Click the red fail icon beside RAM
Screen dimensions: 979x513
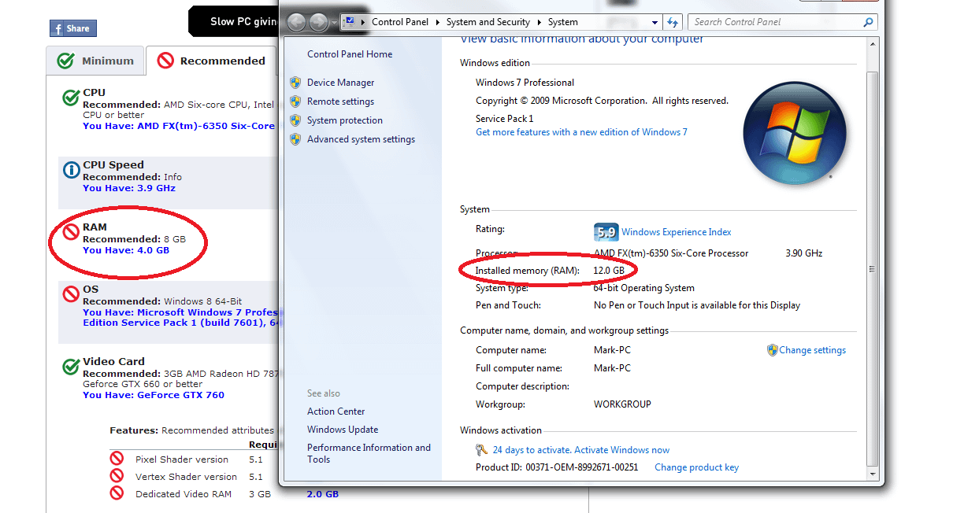pos(72,231)
